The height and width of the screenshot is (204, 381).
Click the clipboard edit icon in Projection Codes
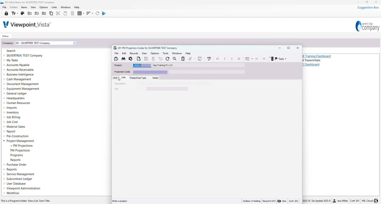tap(116, 59)
